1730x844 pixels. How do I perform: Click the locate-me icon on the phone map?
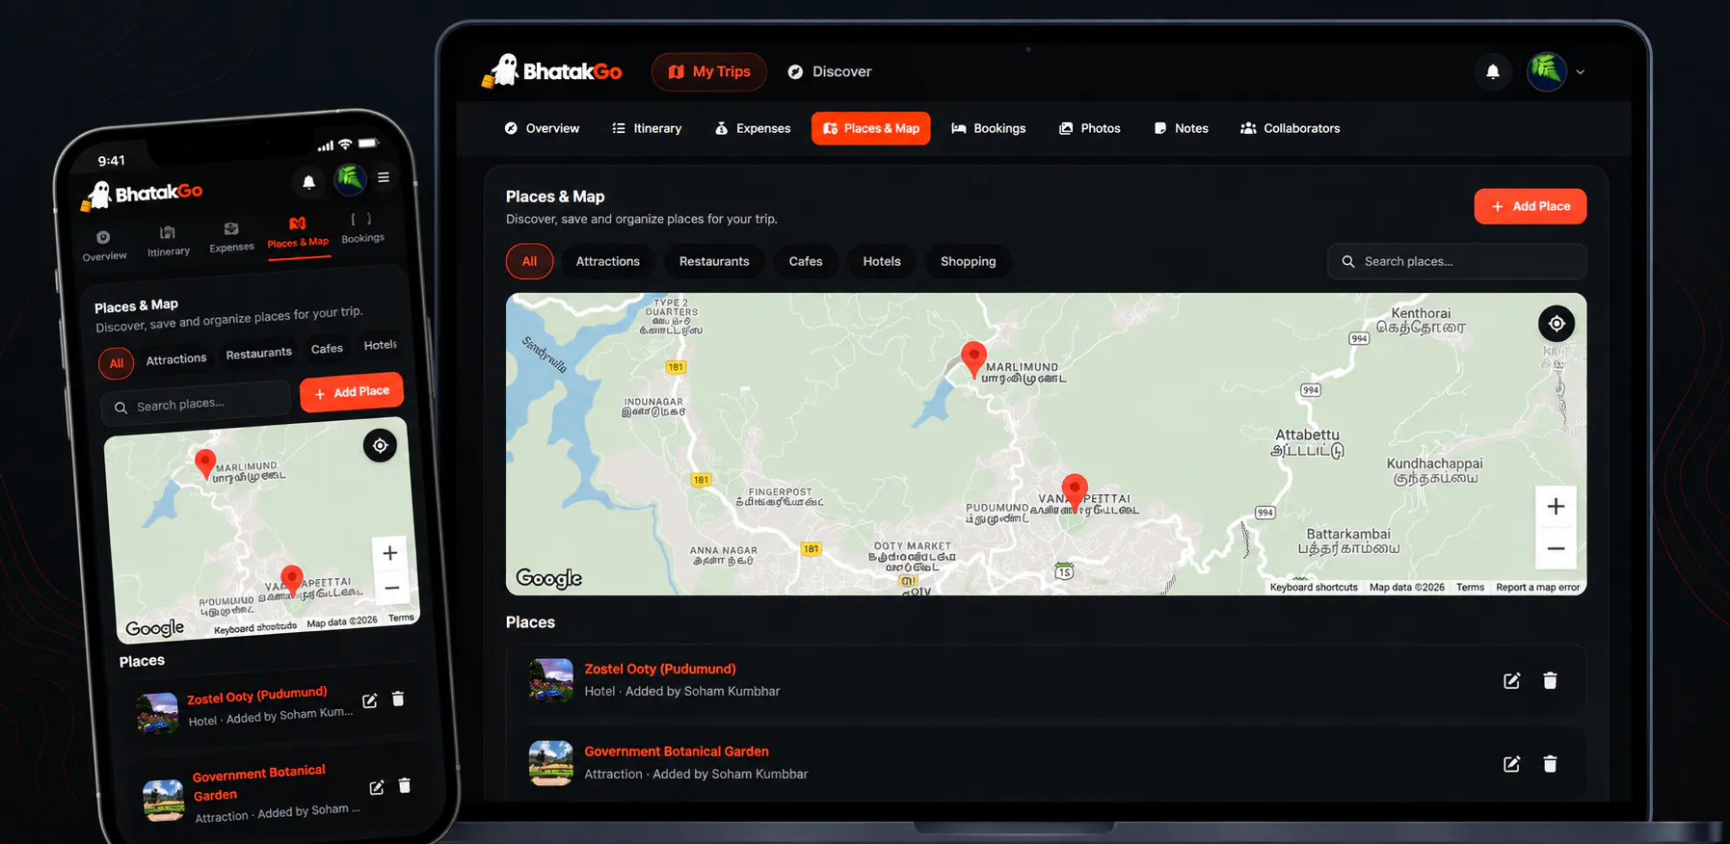click(x=380, y=445)
